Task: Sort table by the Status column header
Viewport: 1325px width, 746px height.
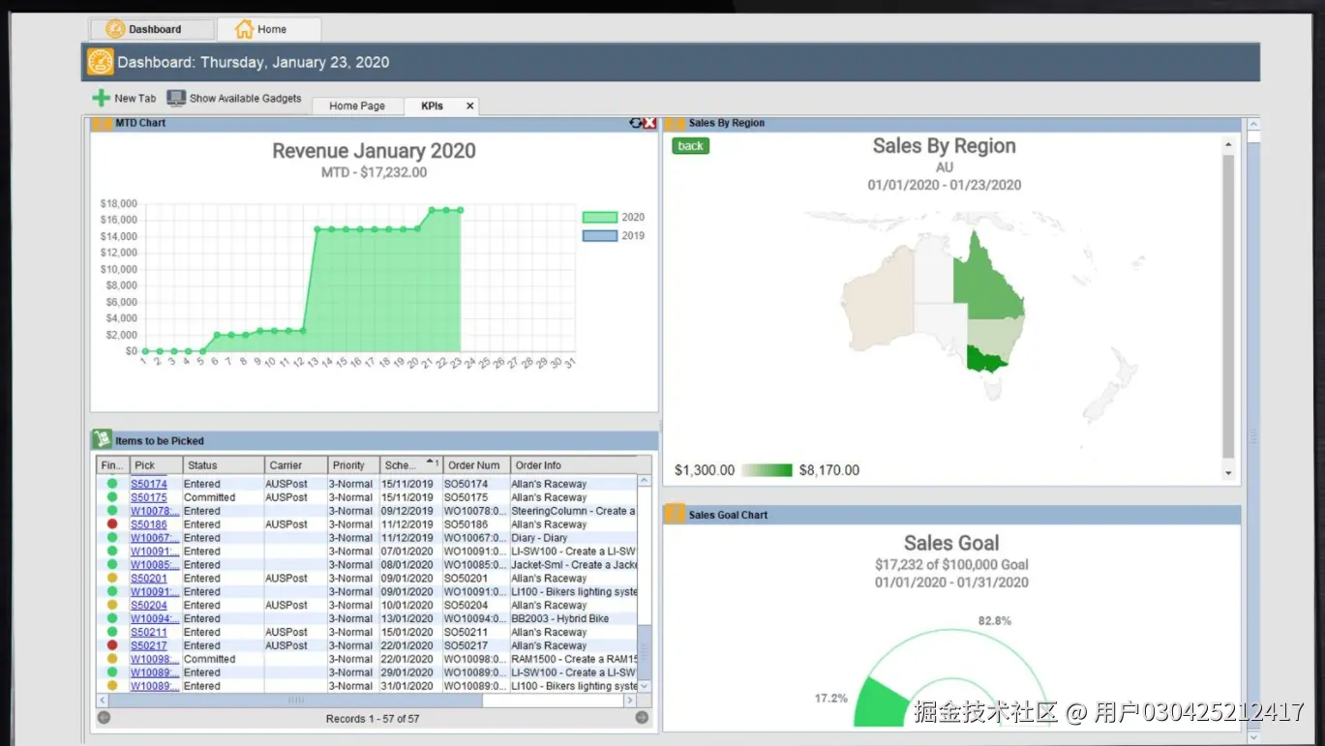Action: click(223, 465)
